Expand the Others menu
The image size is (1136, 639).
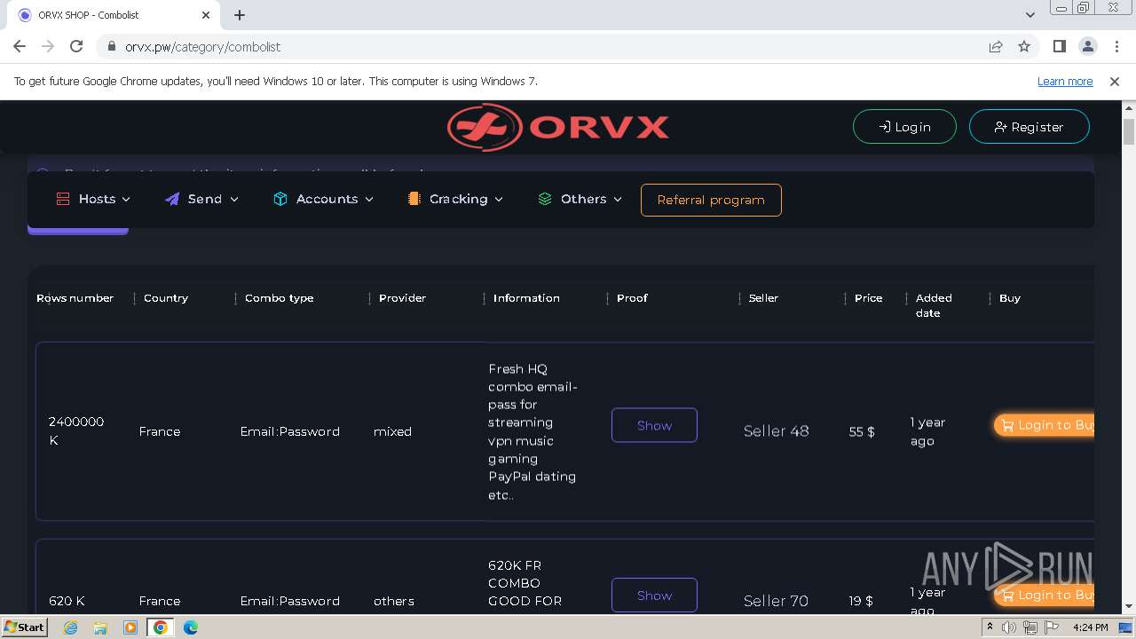[x=580, y=199]
